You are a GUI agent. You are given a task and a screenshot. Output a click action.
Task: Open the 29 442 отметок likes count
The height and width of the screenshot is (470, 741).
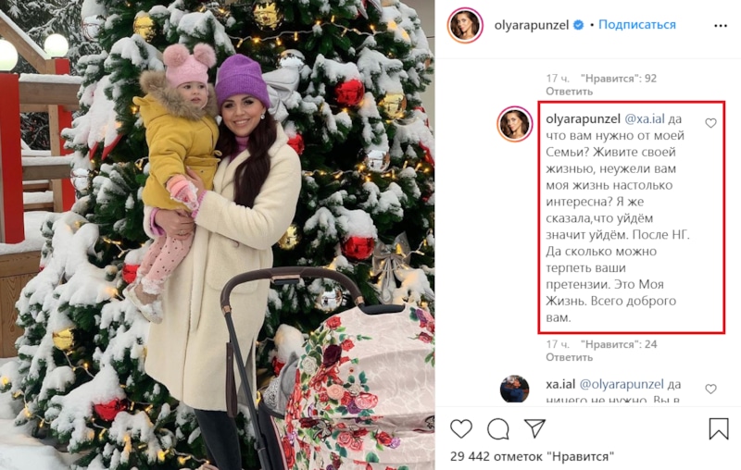[x=532, y=456]
